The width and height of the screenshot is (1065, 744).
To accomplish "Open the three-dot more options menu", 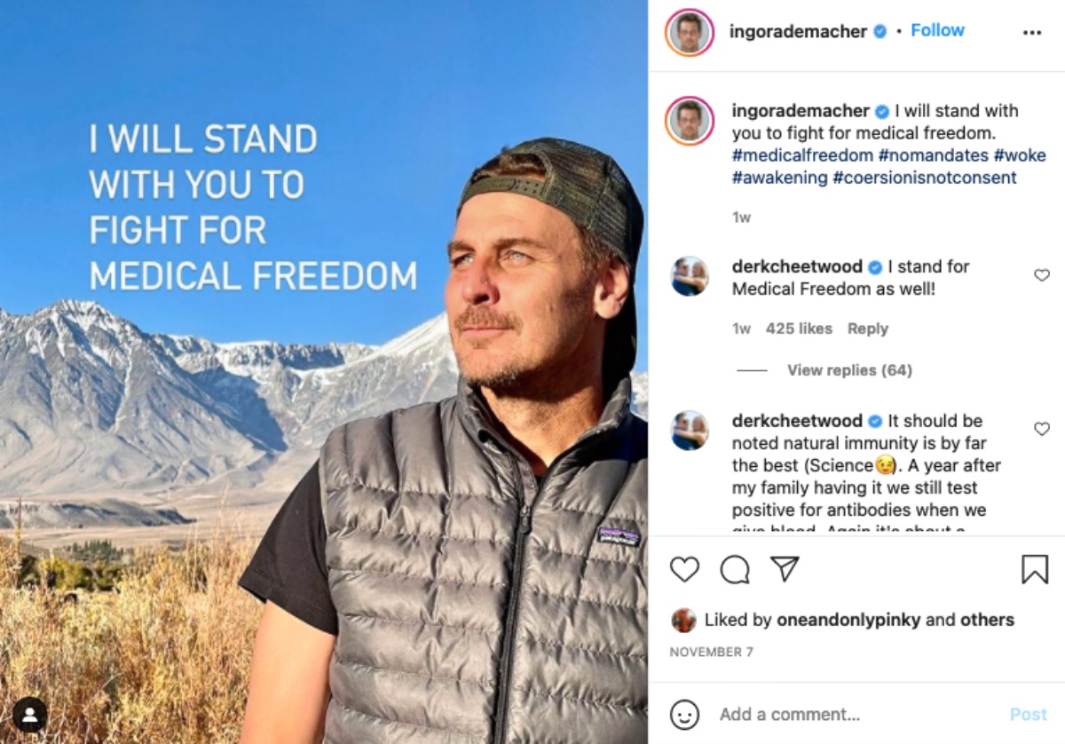I will click(x=1032, y=32).
